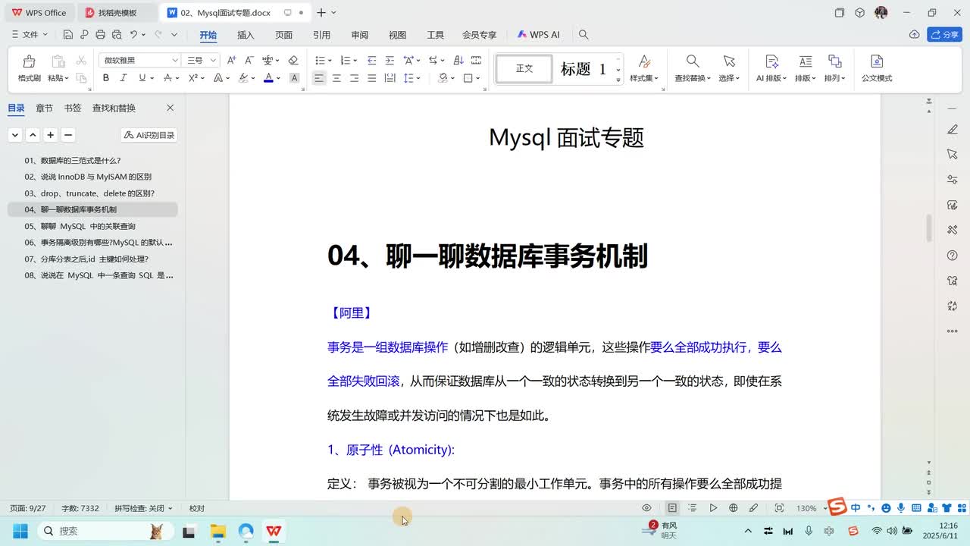Toggle justify alignment
Viewport: 970px width, 546px height.
click(x=371, y=78)
